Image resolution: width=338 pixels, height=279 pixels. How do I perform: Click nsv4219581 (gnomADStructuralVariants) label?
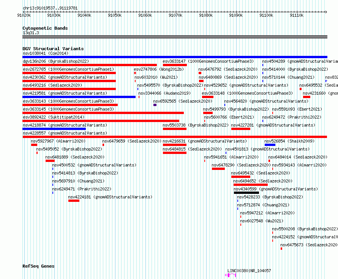point(65,93)
